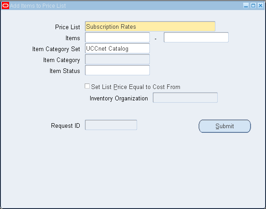The height and width of the screenshot is (209, 266).
Task: Click the empty Item Status field
Action: point(118,70)
